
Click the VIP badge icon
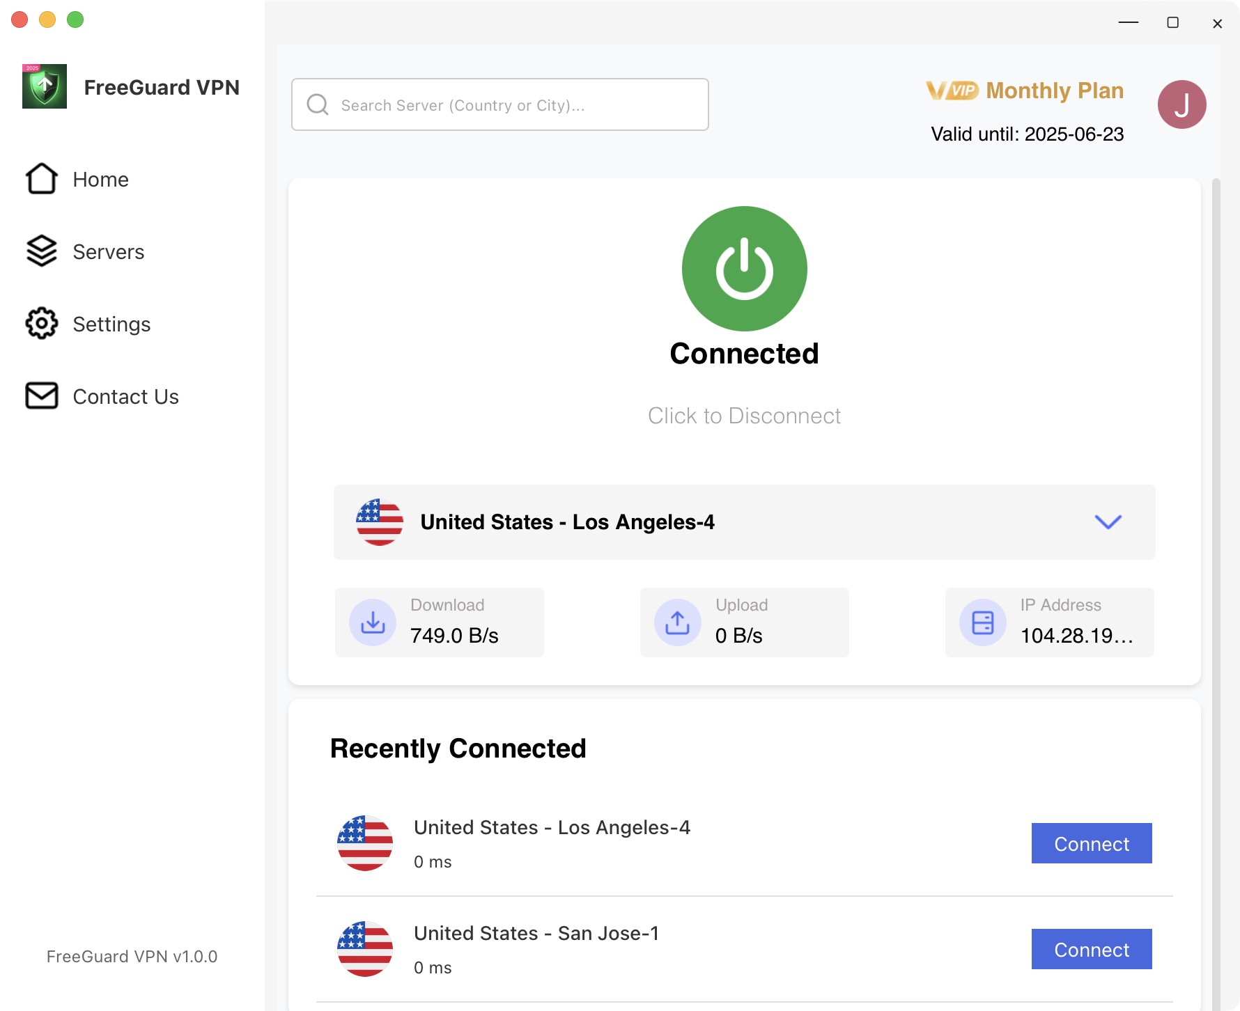click(952, 91)
